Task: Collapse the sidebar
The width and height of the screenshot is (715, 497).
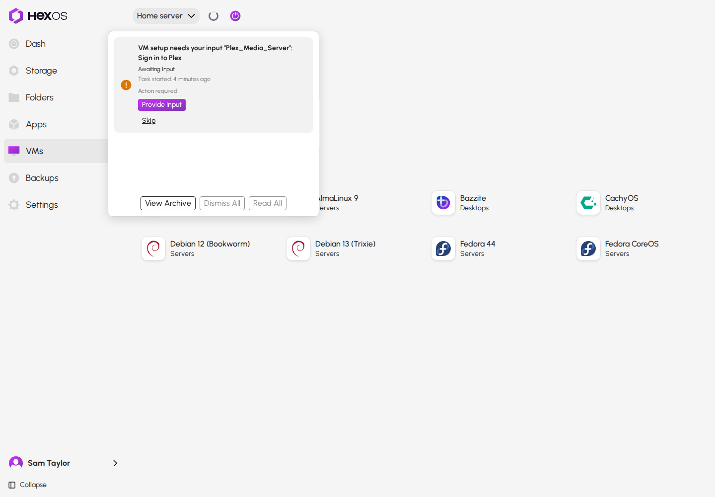Action: pos(28,485)
